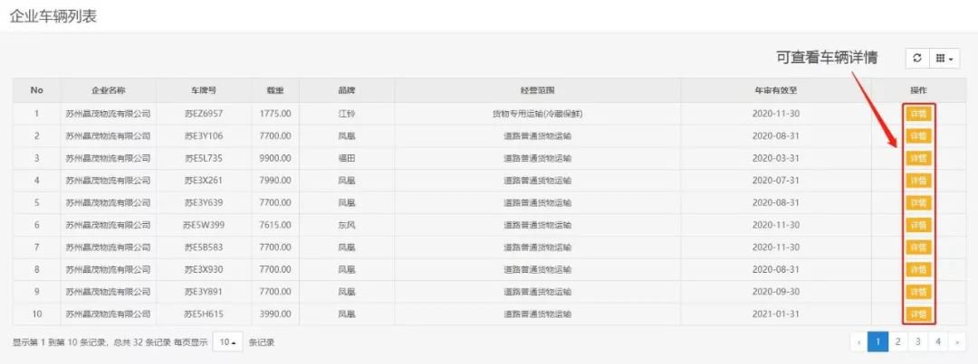Click the next page arrow
978x364 pixels.
[x=957, y=341]
